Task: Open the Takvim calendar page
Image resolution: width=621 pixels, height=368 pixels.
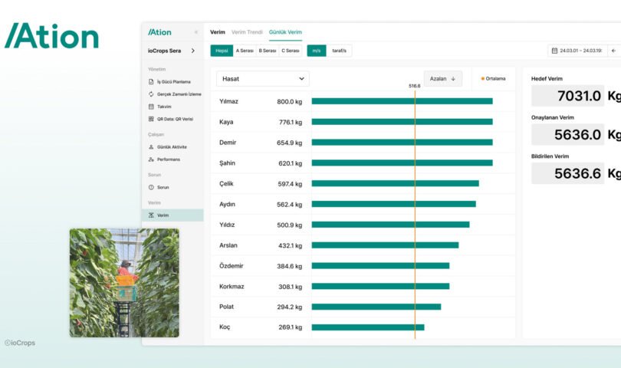Action: pos(163,107)
